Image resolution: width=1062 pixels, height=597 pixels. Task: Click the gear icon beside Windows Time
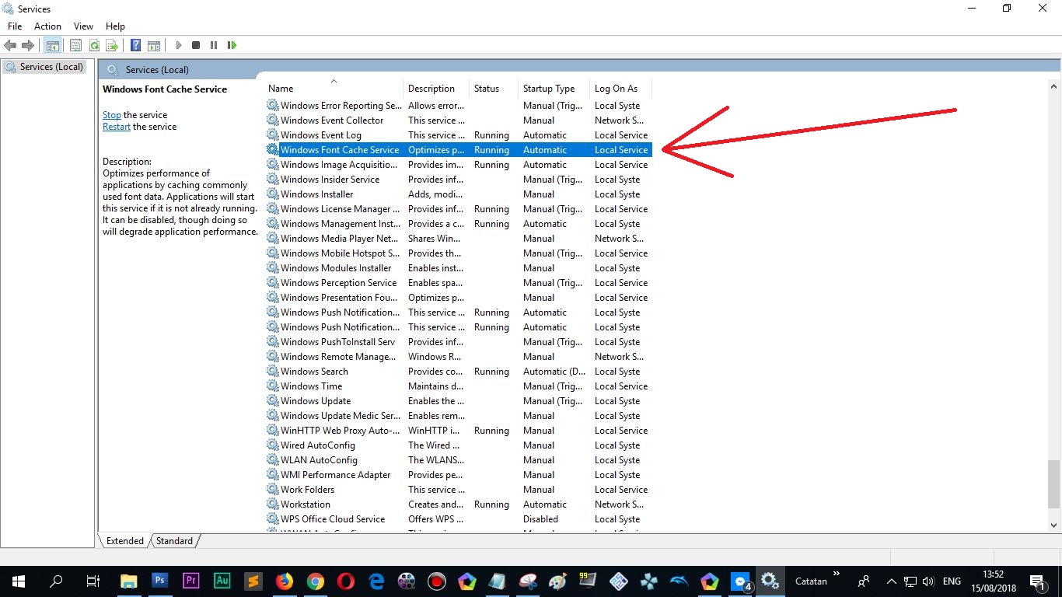point(272,386)
